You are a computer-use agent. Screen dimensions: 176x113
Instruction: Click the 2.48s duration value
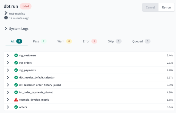(x=170, y=70)
